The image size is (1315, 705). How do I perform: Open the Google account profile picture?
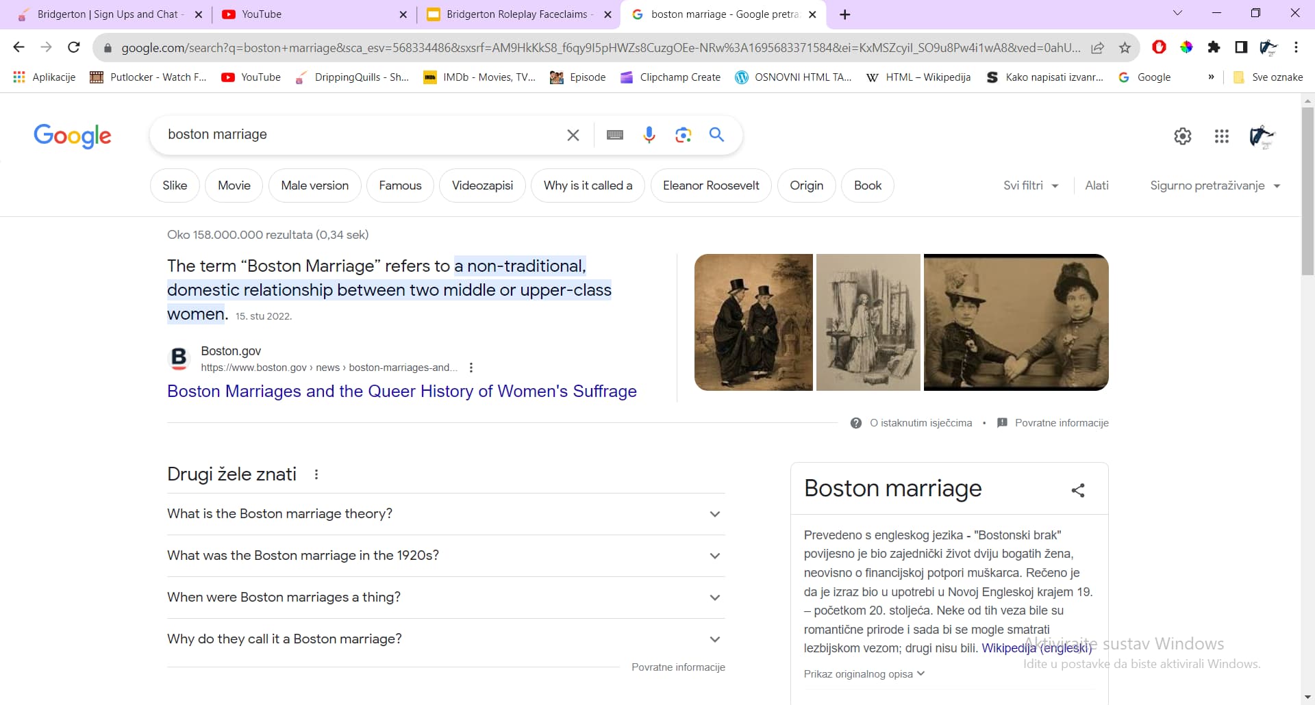(1262, 136)
